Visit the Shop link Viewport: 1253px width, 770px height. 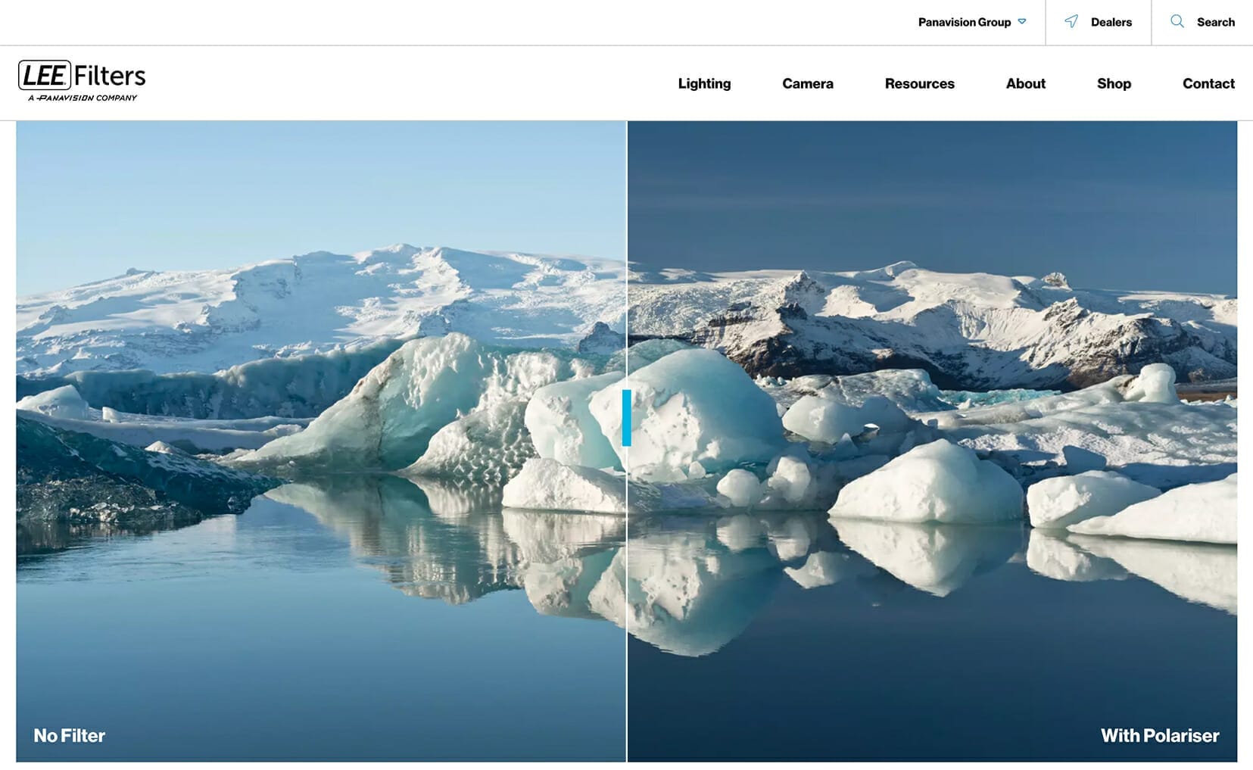click(x=1114, y=83)
